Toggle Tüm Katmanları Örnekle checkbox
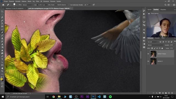This screenshot has height=99, width=176. click(69, 5)
